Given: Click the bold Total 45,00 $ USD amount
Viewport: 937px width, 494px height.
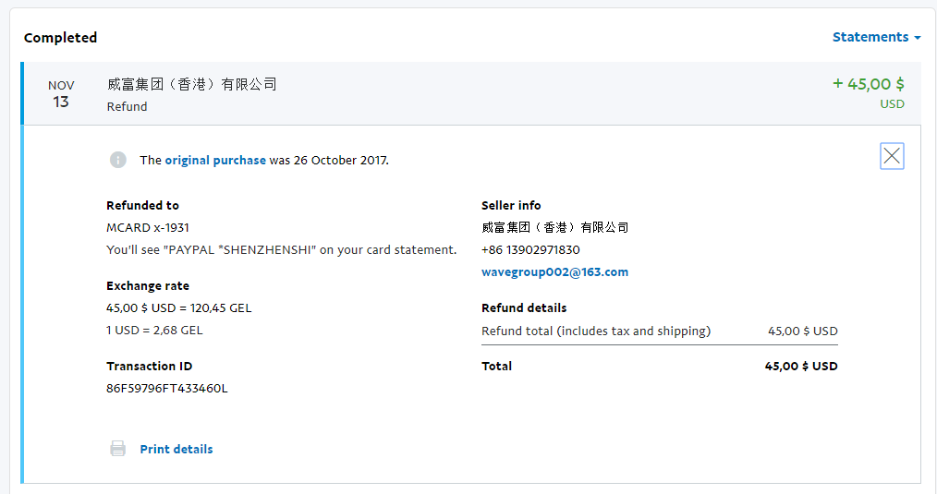Looking at the screenshot, I should 800,367.
